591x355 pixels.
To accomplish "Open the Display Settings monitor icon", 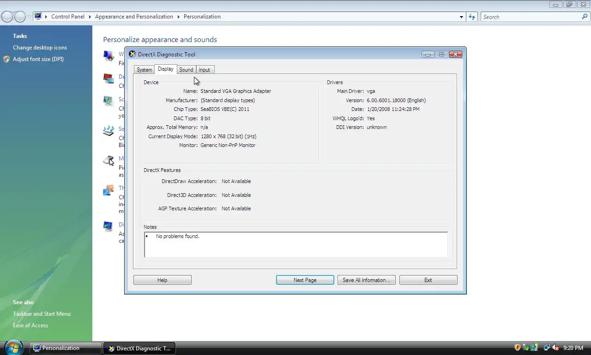I will 109,226.
